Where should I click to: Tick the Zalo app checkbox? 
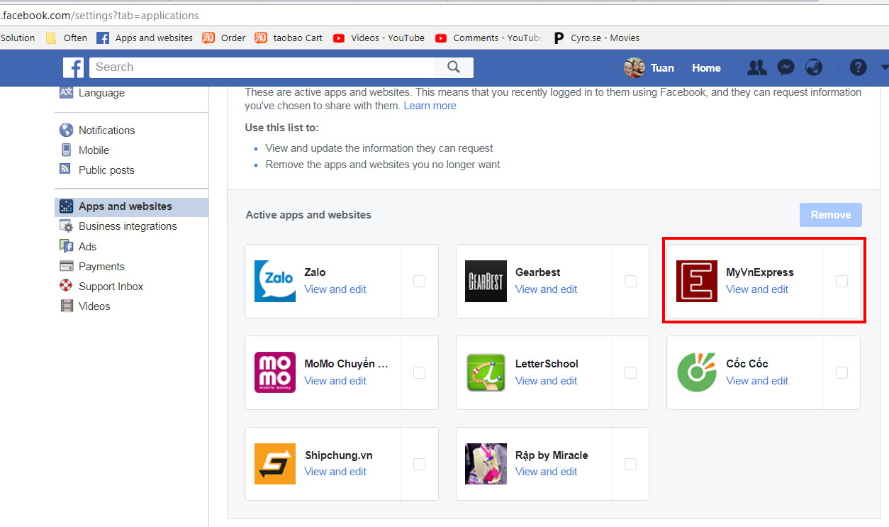[419, 281]
